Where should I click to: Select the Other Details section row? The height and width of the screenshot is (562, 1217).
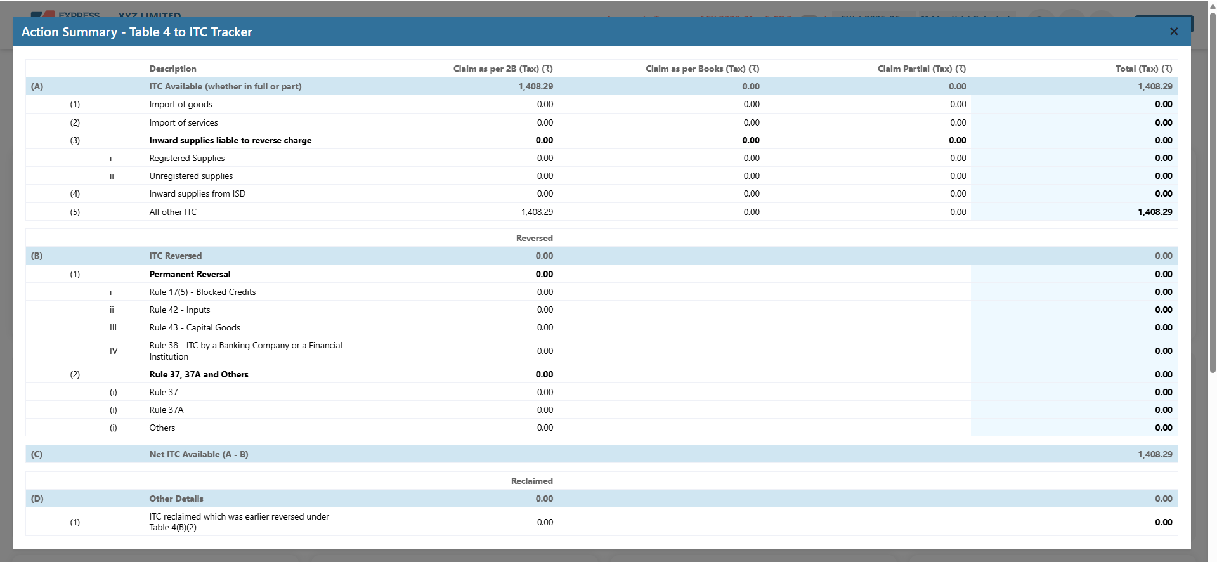(176, 499)
